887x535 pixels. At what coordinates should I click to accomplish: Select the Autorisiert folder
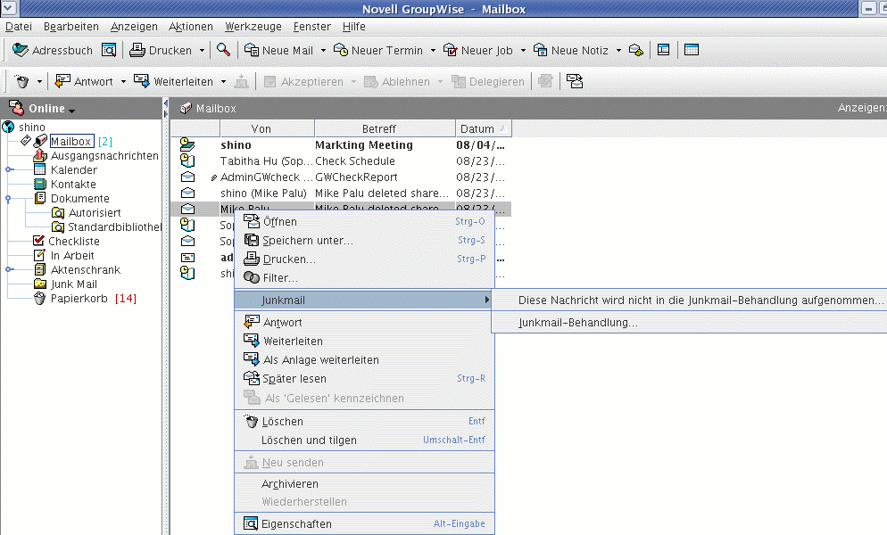[95, 212]
